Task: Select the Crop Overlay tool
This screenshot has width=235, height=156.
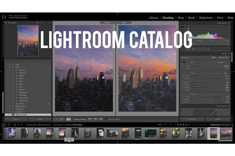Action: click(183, 49)
